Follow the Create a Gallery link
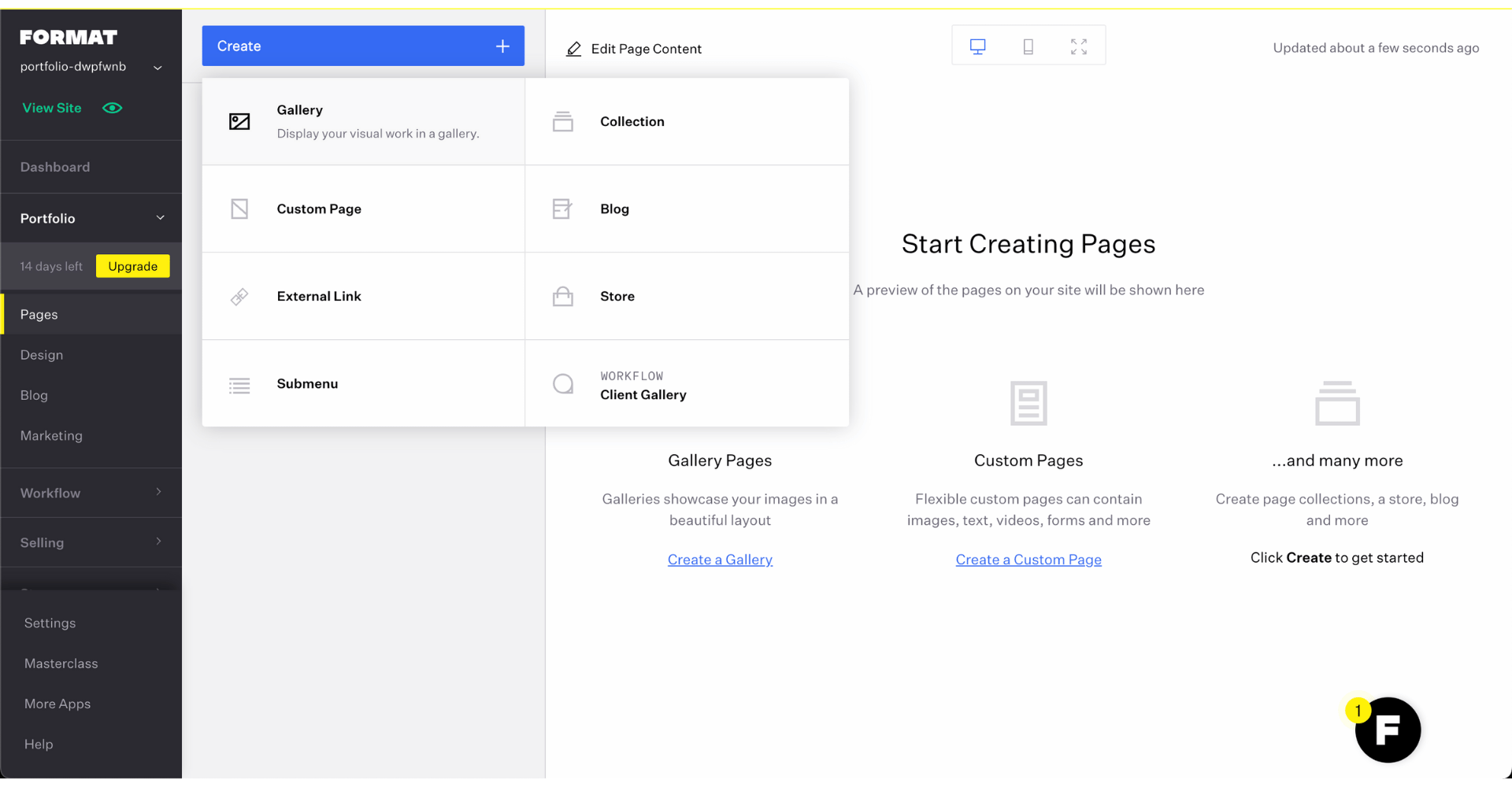Viewport: 1512px width, 787px height. tap(719, 559)
